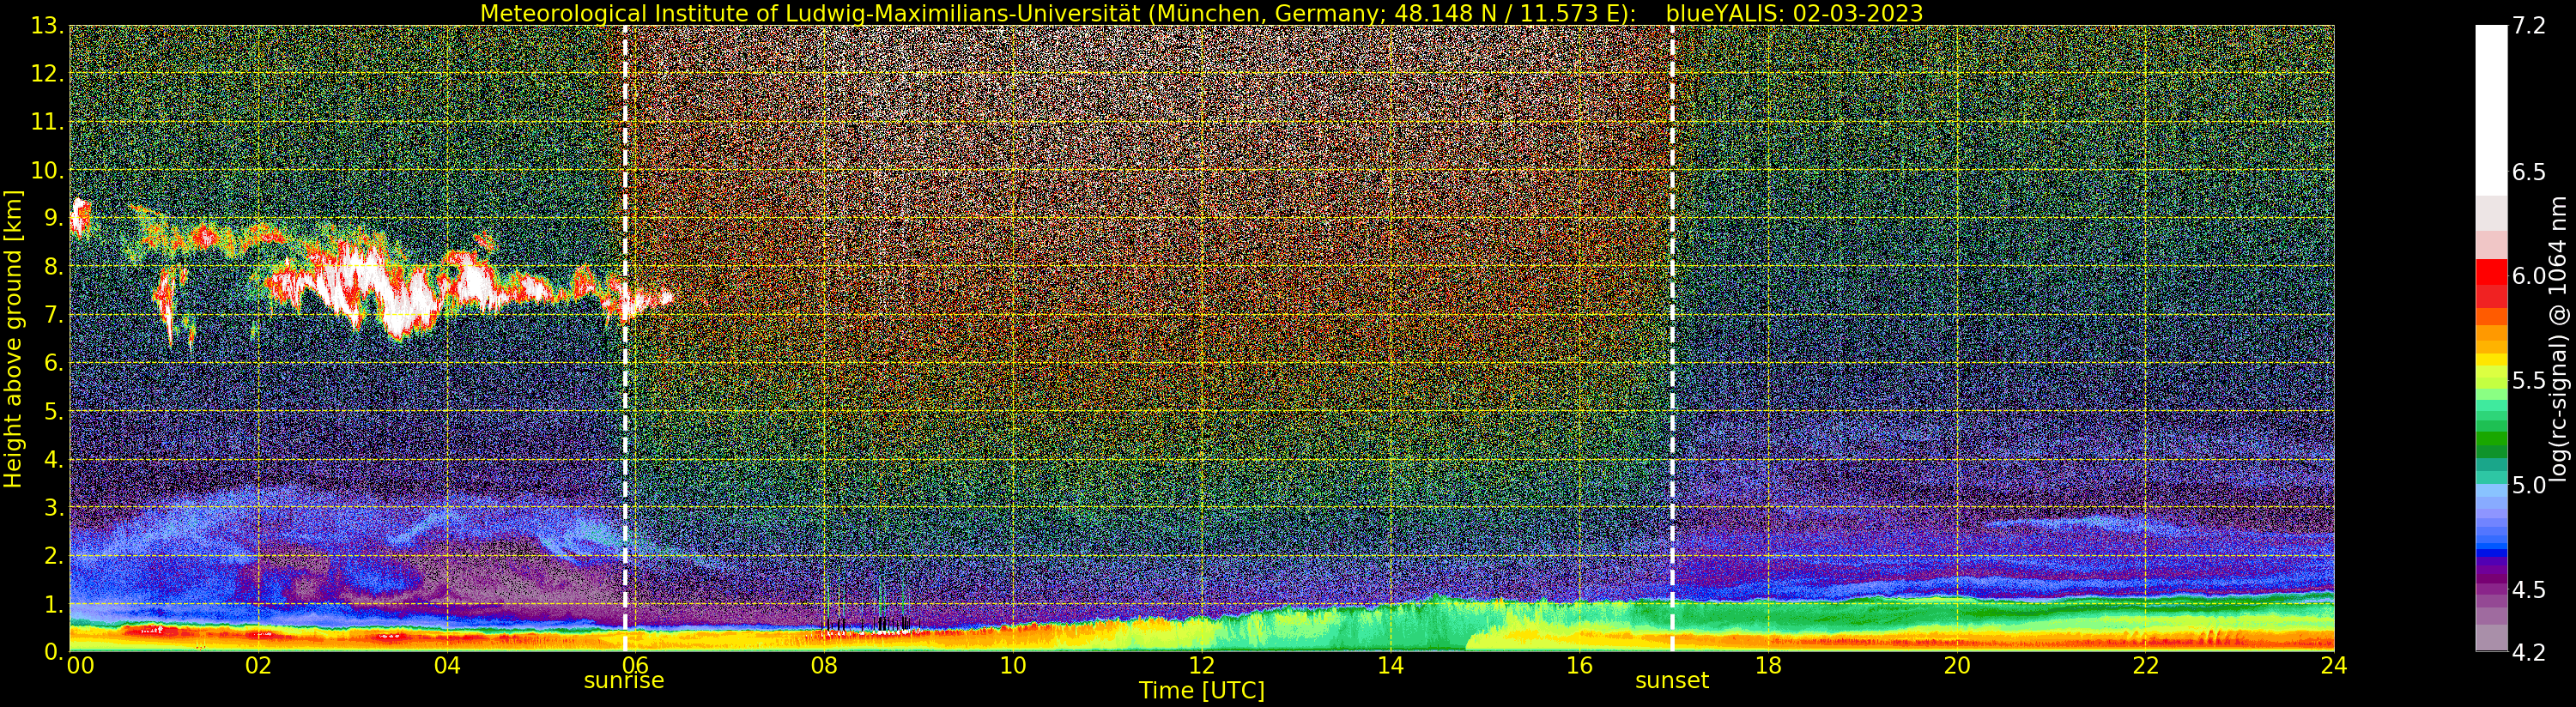Click the 'sunset' label below the time axis
2576x707 pixels.
pyautogui.click(x=1672, y=681)
